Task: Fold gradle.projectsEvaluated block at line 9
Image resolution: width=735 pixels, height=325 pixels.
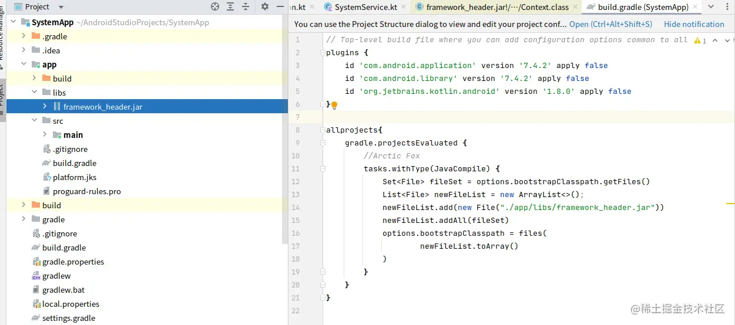Action: tap(323, 143)
